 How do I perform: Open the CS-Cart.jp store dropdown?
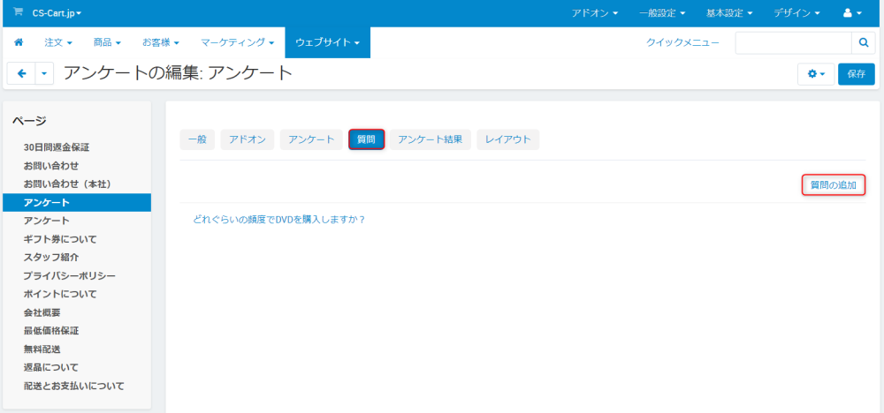tap(57, 12)
